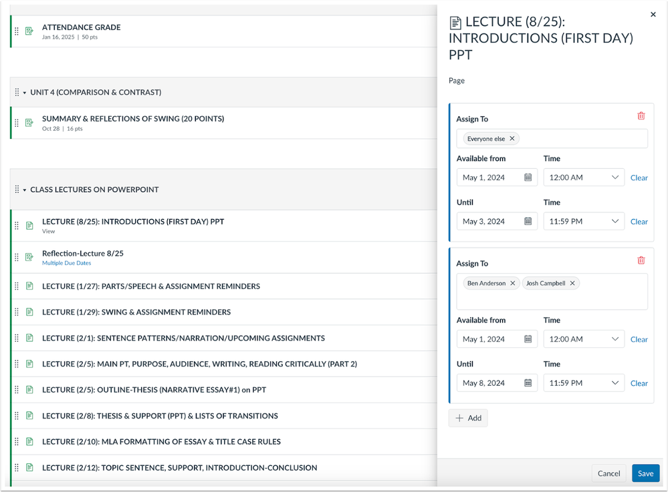Cancel the assign-to changes
This screenshot has height=492, width=668.
click(x=608, y=473)
